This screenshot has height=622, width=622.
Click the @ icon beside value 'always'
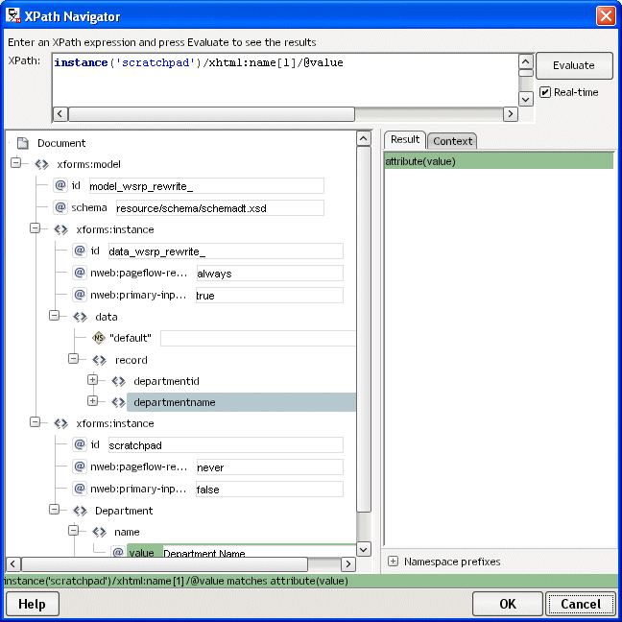click(80, 273)
